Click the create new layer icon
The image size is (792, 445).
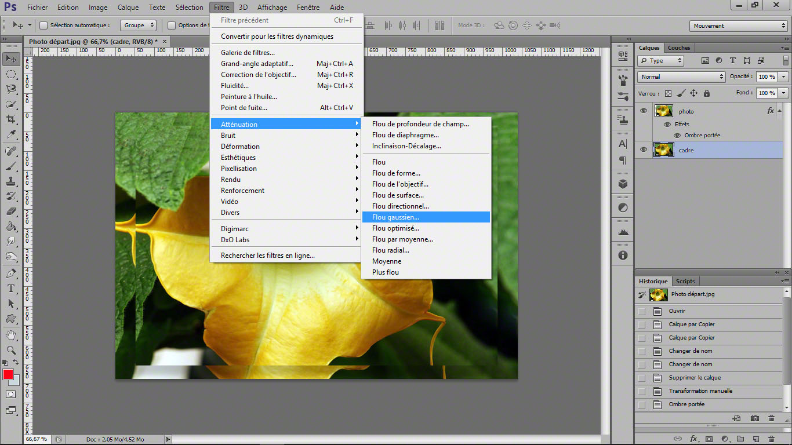click(755, 439)
